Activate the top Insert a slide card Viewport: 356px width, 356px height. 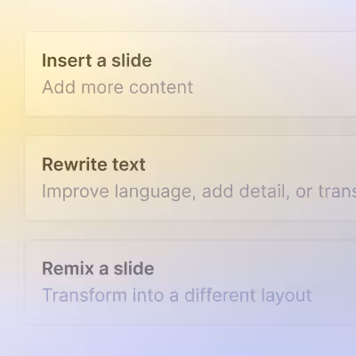click(190, 74)
